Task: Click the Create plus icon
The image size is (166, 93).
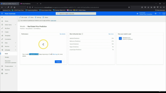Action: (2, 32)
